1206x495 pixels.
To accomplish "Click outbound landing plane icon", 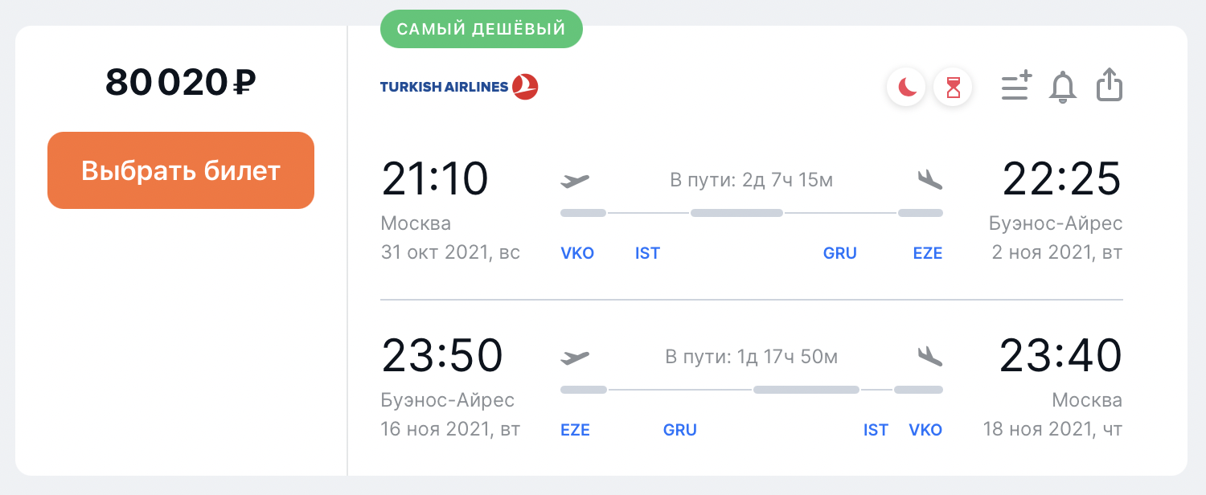I will 929,179.
